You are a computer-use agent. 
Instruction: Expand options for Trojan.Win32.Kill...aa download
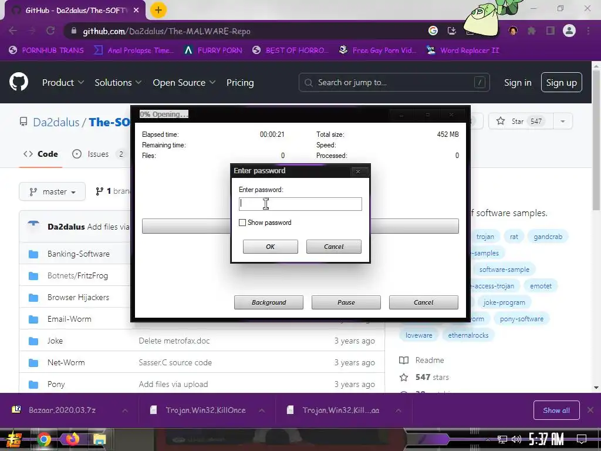click(x=399, y=410)
